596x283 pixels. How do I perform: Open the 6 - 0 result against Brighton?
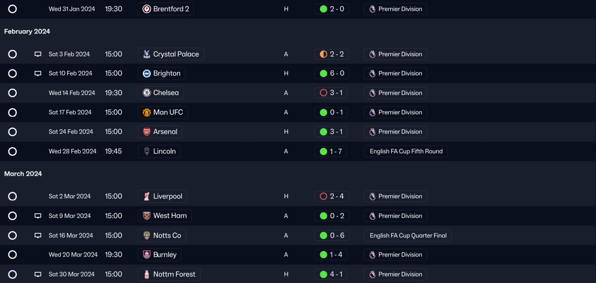pyautogui.click(x=336, y=73)
